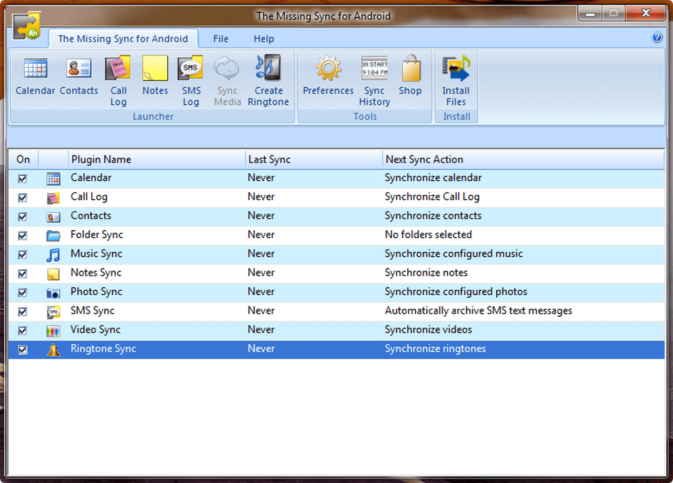Select the Photo Sync camera icon
The height and width of the screenshot is (483, 673).
coord(53,293)
